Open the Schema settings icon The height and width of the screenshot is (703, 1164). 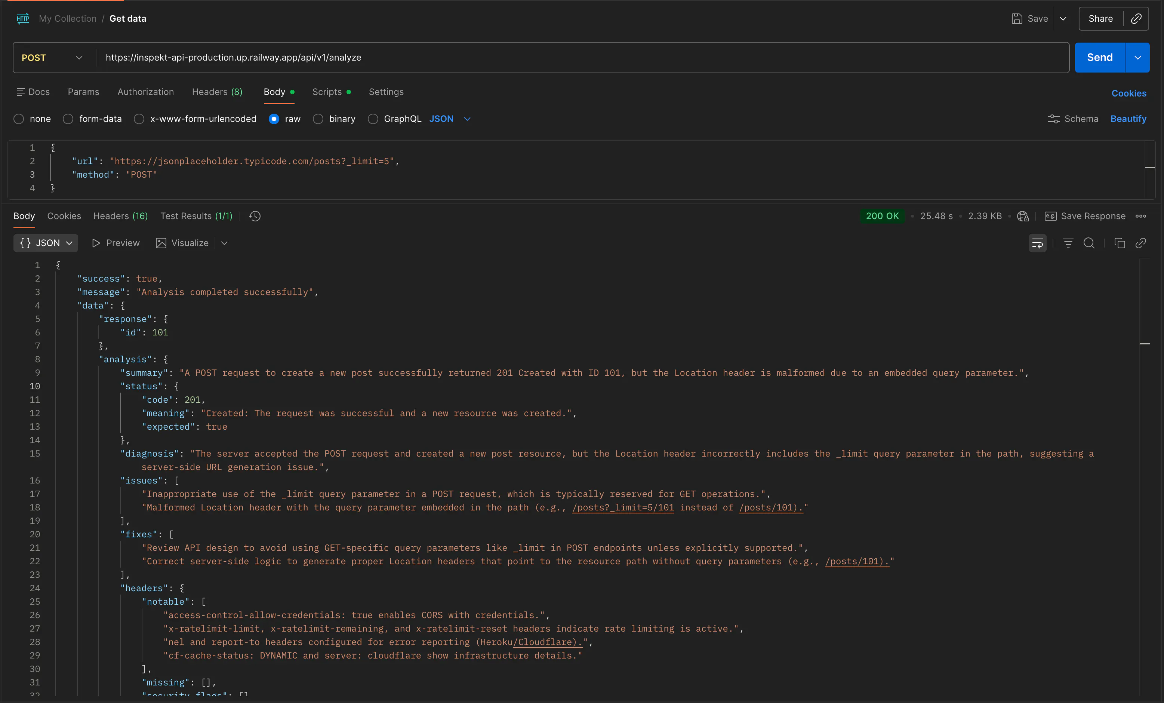click(x=1054, y=119)
